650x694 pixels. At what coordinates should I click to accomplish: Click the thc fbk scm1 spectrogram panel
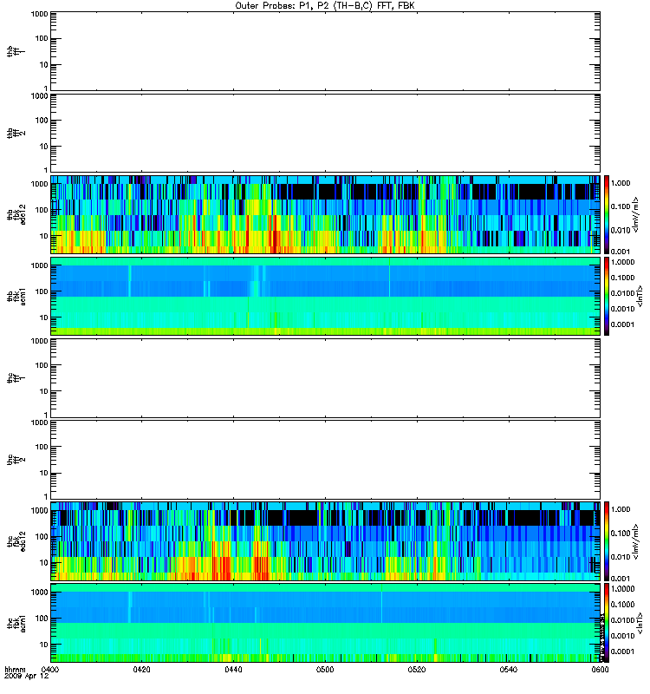click(x=325, y=623)
